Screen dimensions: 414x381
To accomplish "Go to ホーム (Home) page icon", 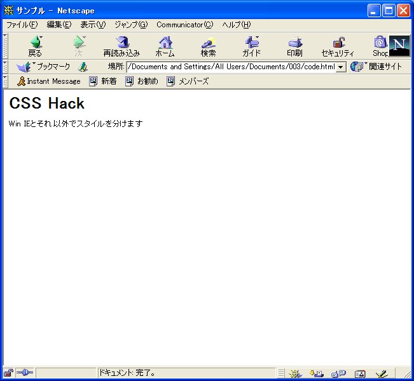I will point(165,46).
